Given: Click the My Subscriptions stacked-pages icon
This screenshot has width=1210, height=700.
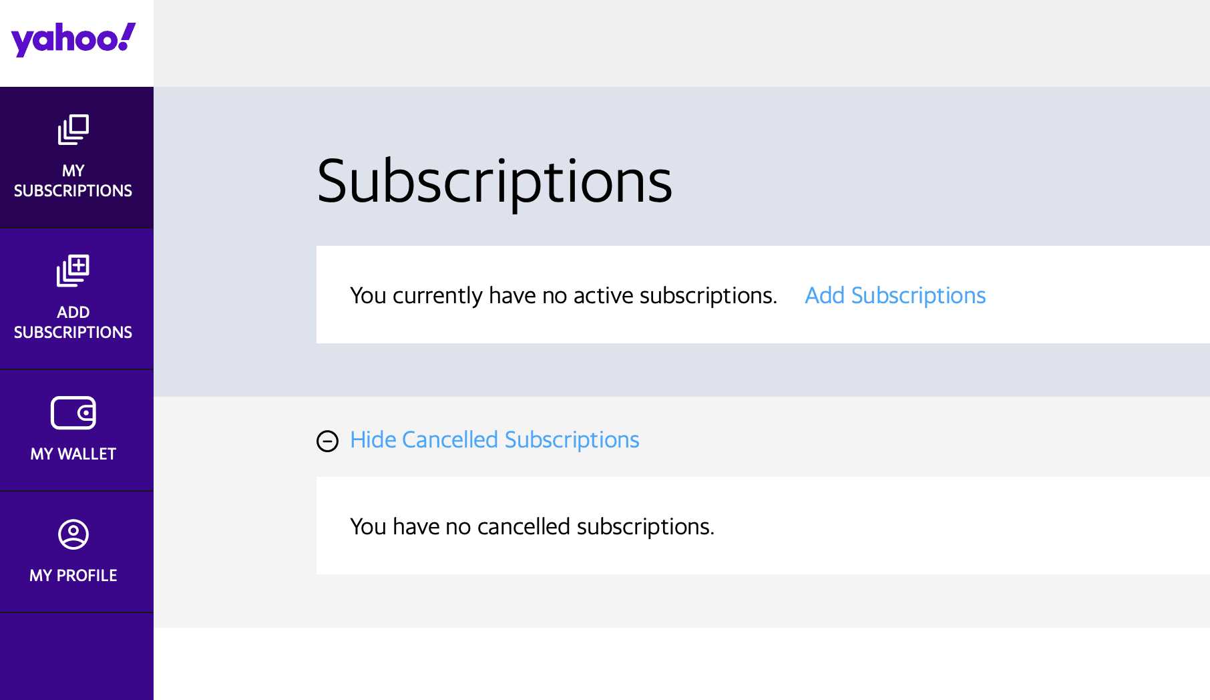Looking at the screenshot, I should coord(73,130).
